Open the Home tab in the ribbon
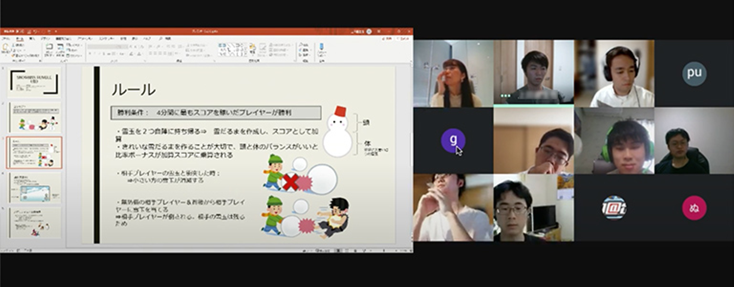The width and height of the screenshot is (734, 287). coord(20,38)
